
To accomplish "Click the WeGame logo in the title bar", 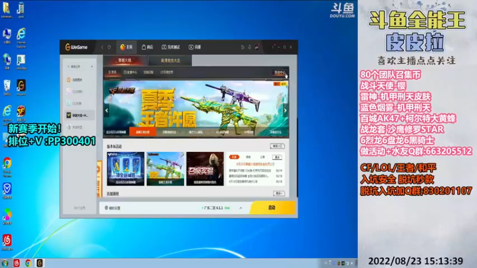I will pos(76,47).
